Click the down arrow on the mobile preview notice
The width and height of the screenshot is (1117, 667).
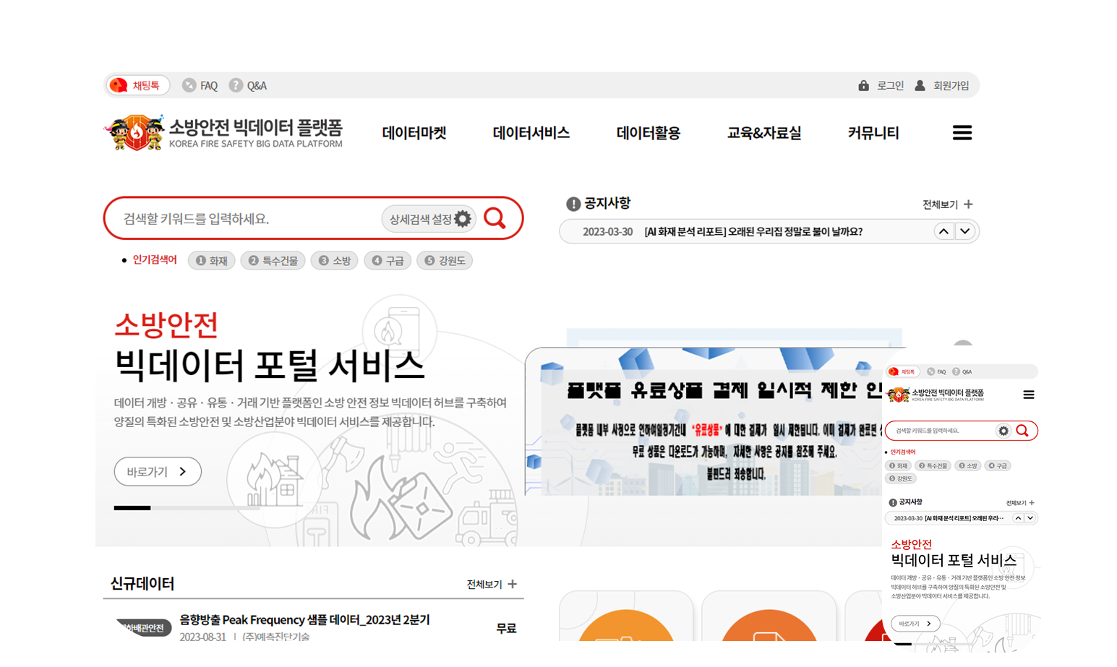1030,518
